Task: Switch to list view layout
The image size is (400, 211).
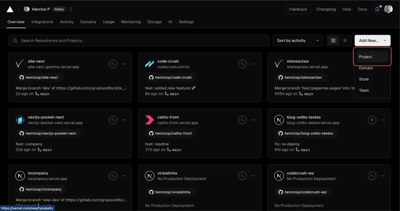Action: click(x=345, y=40)
